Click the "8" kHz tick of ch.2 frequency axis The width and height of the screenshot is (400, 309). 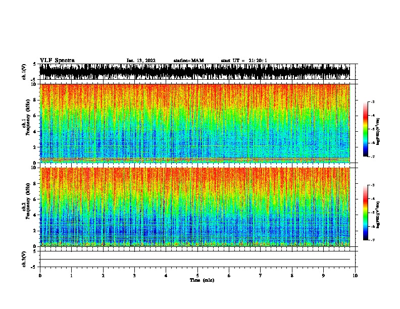pos(35,183)
